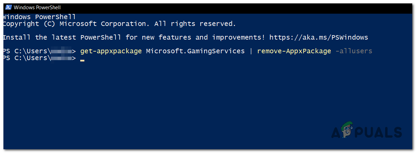Image resolution: width=416 pixels, height=153 pixels.
Task: Click the get-appxpackage command text
Action: click(x=111, y=51)
